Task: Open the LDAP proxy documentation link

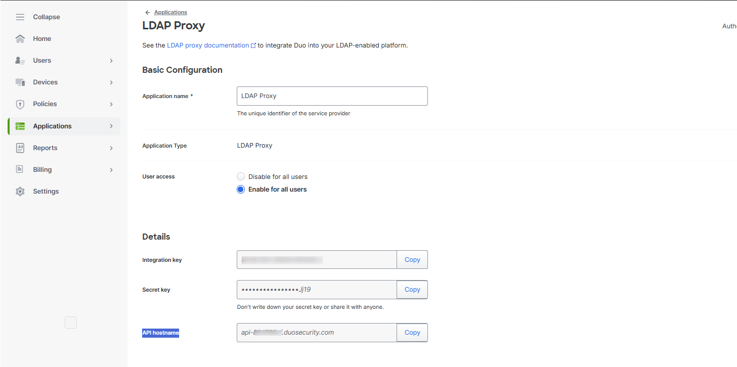Action: (x=208, y=45)
